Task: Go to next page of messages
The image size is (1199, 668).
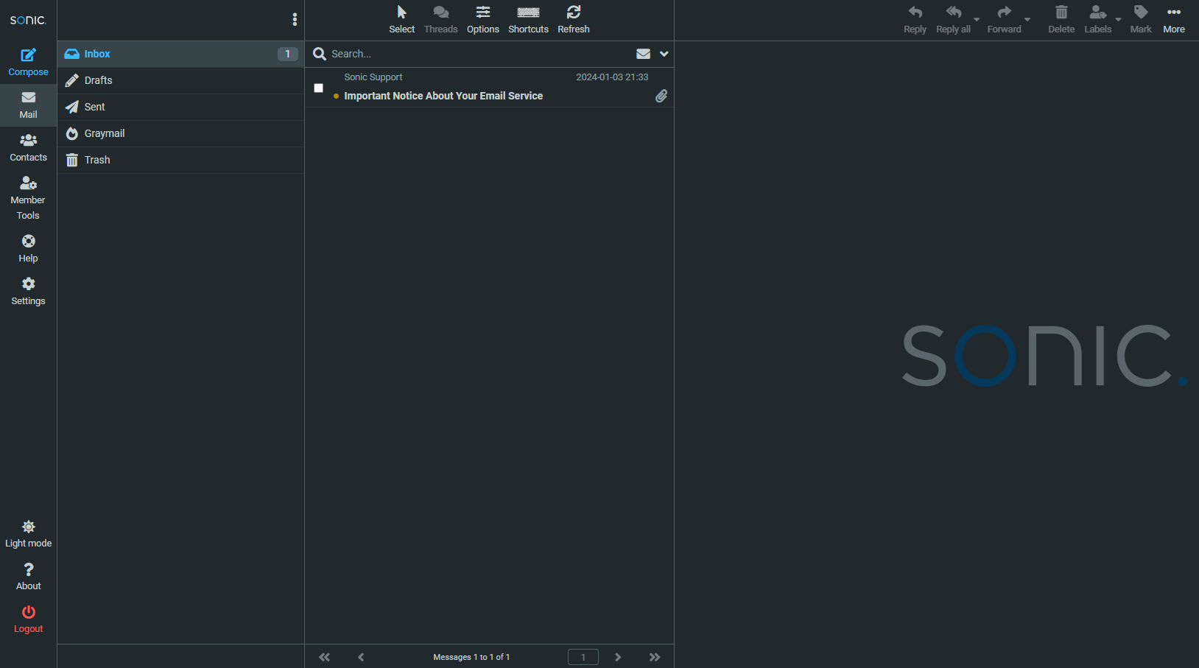Action: [618, 657]
